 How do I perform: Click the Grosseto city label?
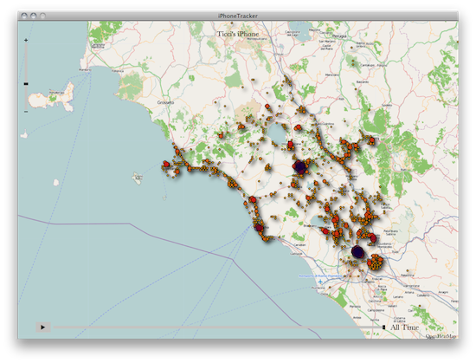pos(165,102)
